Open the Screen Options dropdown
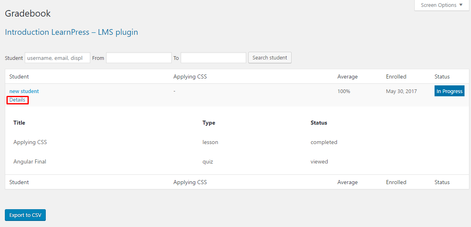The image size is (471, 227). click(x=441, y=5)
